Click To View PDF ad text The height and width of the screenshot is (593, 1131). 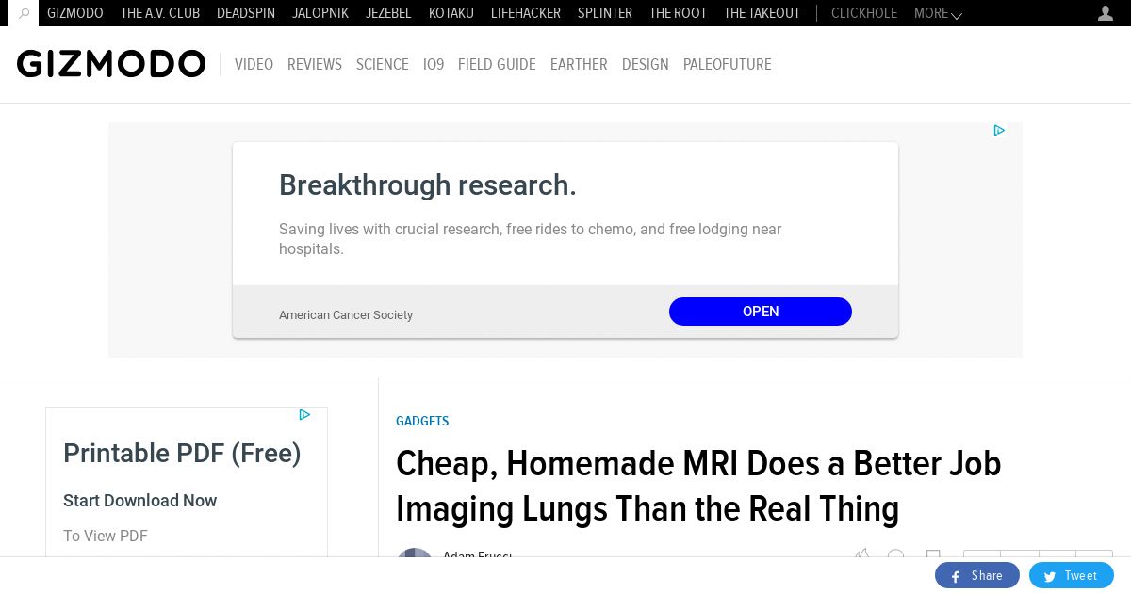click(x=106, y=536)
